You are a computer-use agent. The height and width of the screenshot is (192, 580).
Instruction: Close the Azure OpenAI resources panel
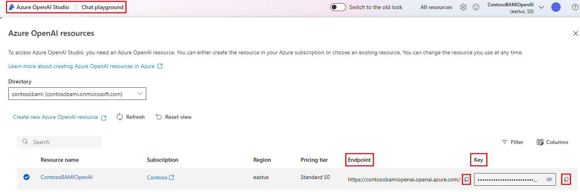tap(575, 33)
